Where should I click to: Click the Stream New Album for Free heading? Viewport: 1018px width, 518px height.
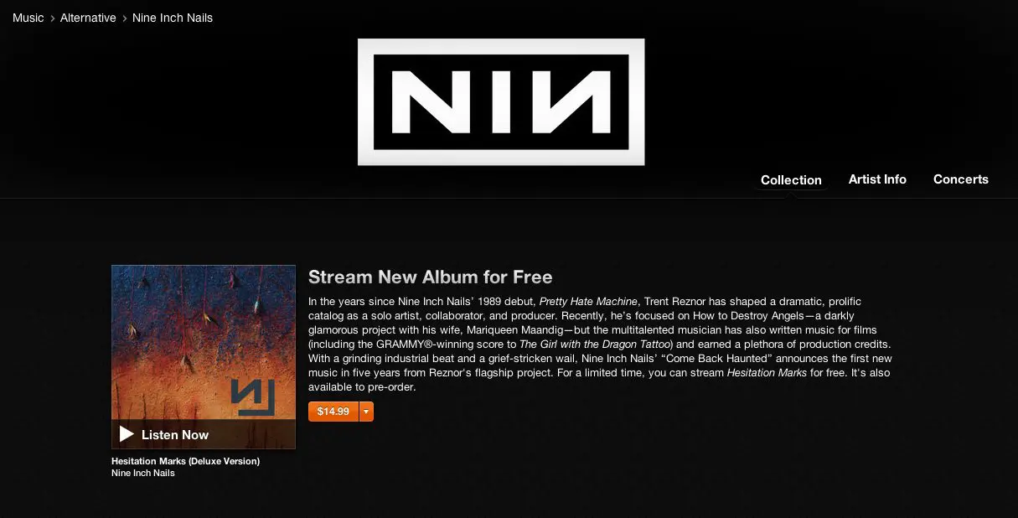click(x=431, y=277)
